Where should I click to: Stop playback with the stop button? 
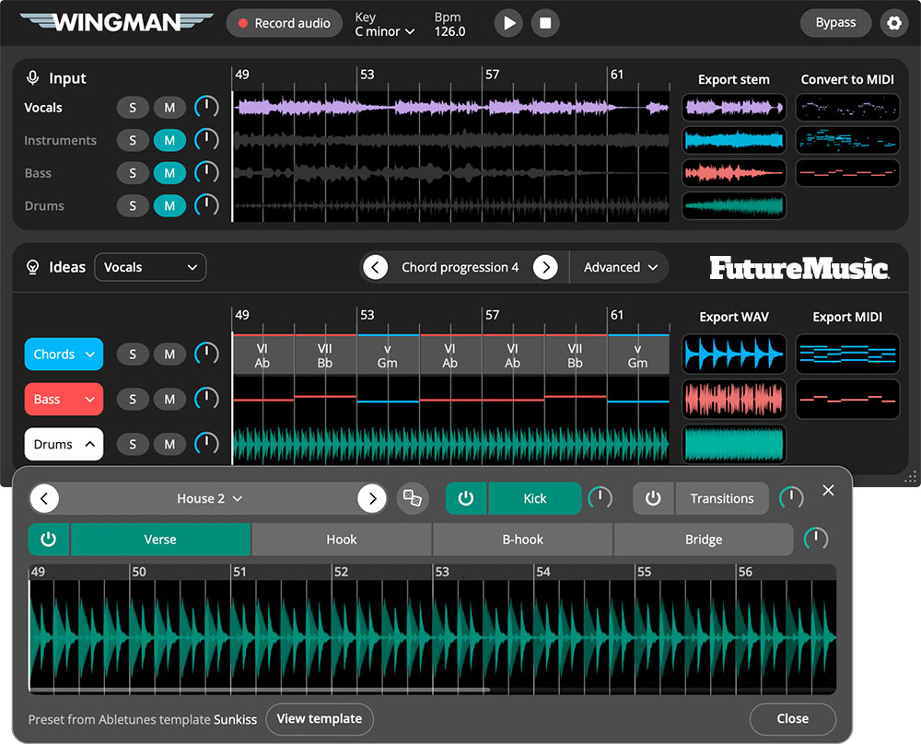[545, 23]
